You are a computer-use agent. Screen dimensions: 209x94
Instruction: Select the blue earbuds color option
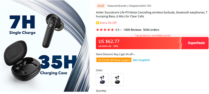coord(102,79)
